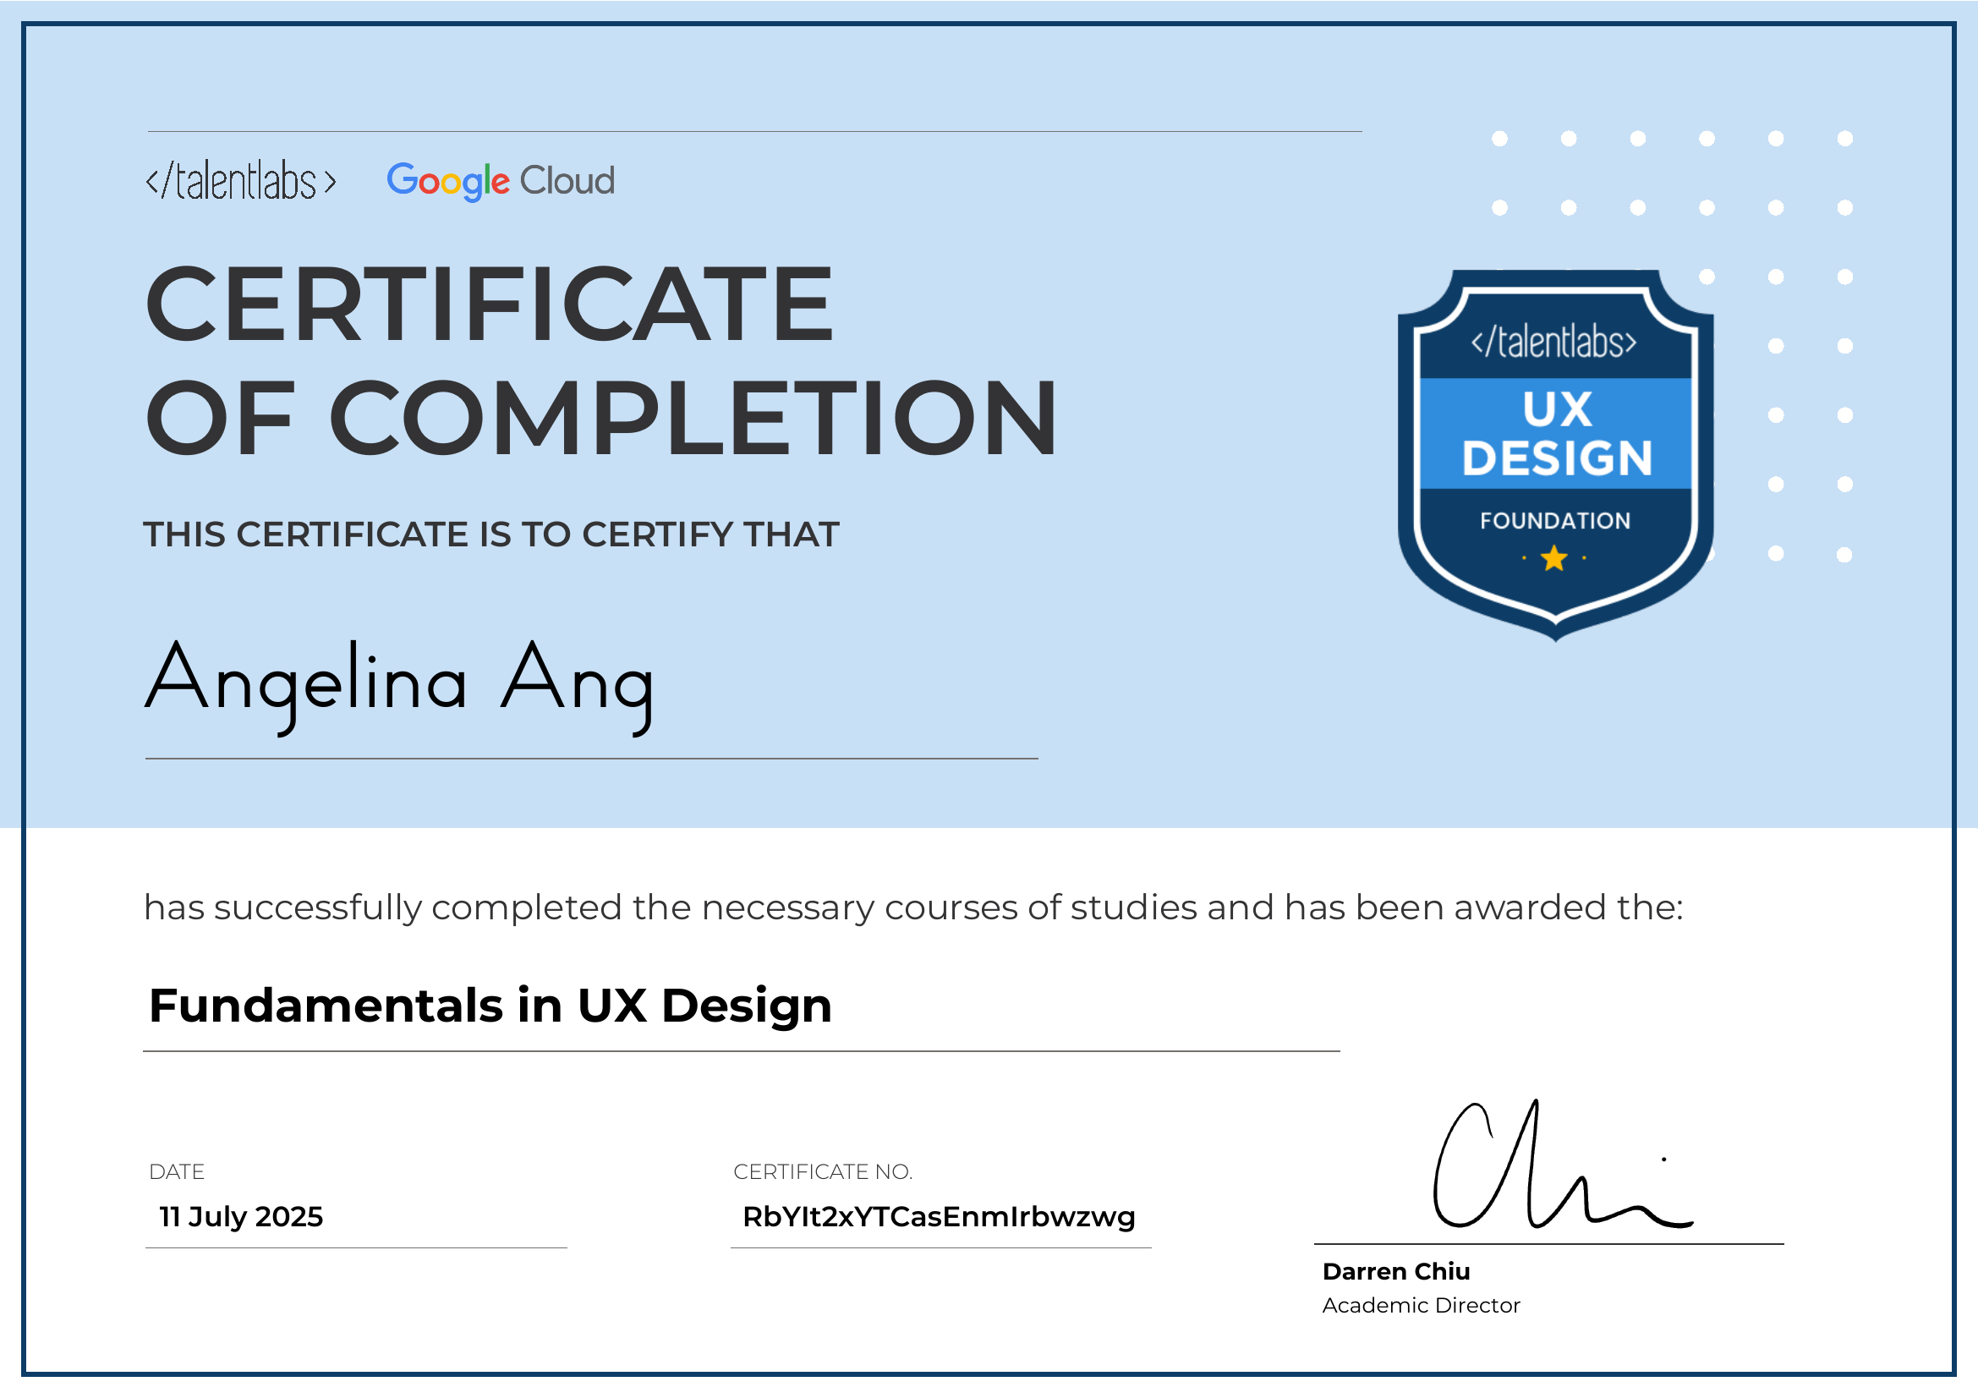Screen dimensions: 1978x1398
Task: Click the talentlabs logo inside the badge
Action: 1558,342
